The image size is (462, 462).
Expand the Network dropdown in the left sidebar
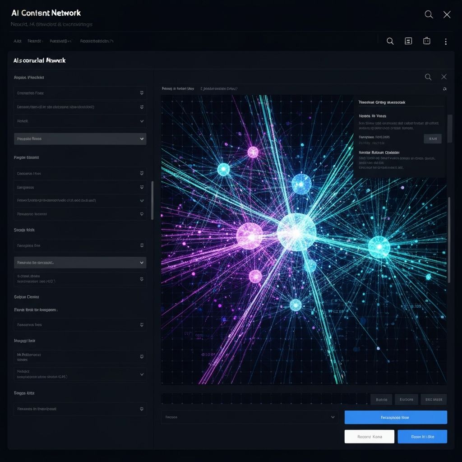tap(80, 121)
